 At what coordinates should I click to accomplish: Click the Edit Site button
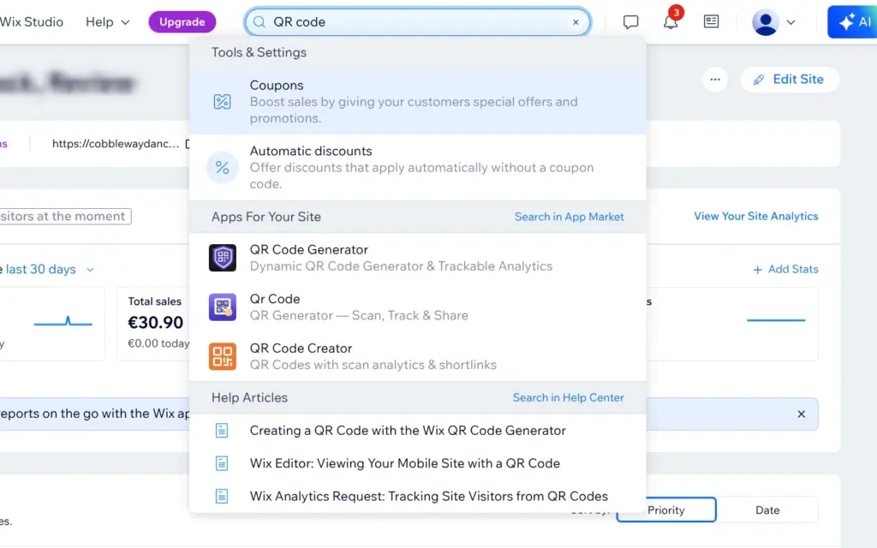point(789,80)
